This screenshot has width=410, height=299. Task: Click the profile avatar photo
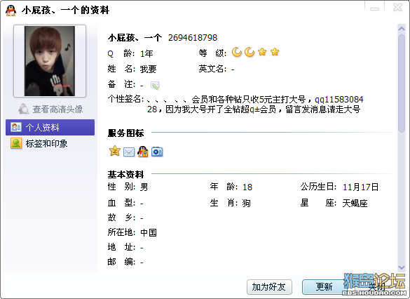click(x=50, y=61)
